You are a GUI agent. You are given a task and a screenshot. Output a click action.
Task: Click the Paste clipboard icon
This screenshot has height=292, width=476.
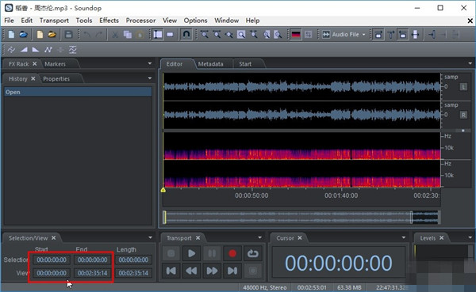140,35
